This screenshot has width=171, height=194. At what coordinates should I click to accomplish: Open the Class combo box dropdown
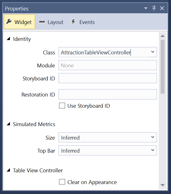coord(153,52)
